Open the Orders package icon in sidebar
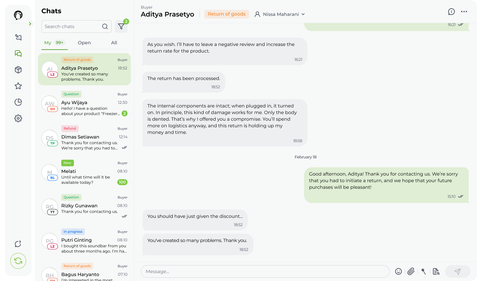This screenshot has height=281, width=477. tap(18, 70)
